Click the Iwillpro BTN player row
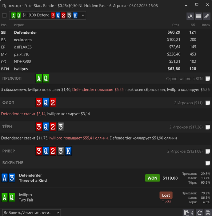 [106, 69]
